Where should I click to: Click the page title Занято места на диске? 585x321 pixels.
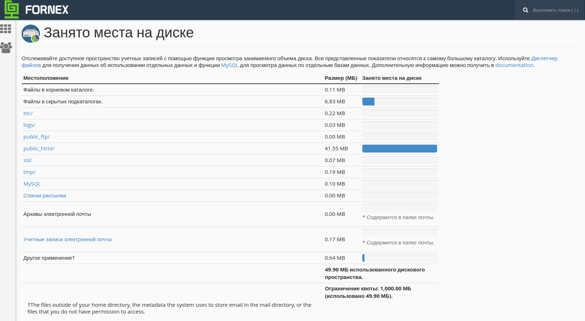click(119, 33)
